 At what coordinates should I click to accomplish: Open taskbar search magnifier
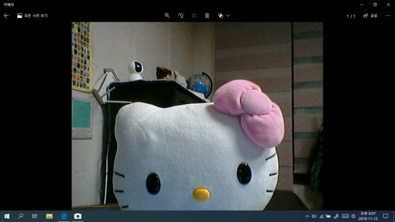[x=21, y=216]
